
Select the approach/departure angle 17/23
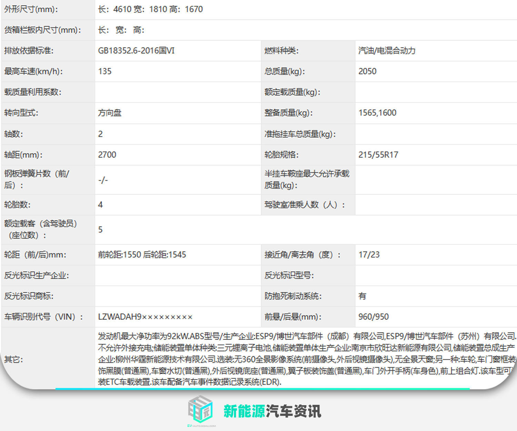369,254
